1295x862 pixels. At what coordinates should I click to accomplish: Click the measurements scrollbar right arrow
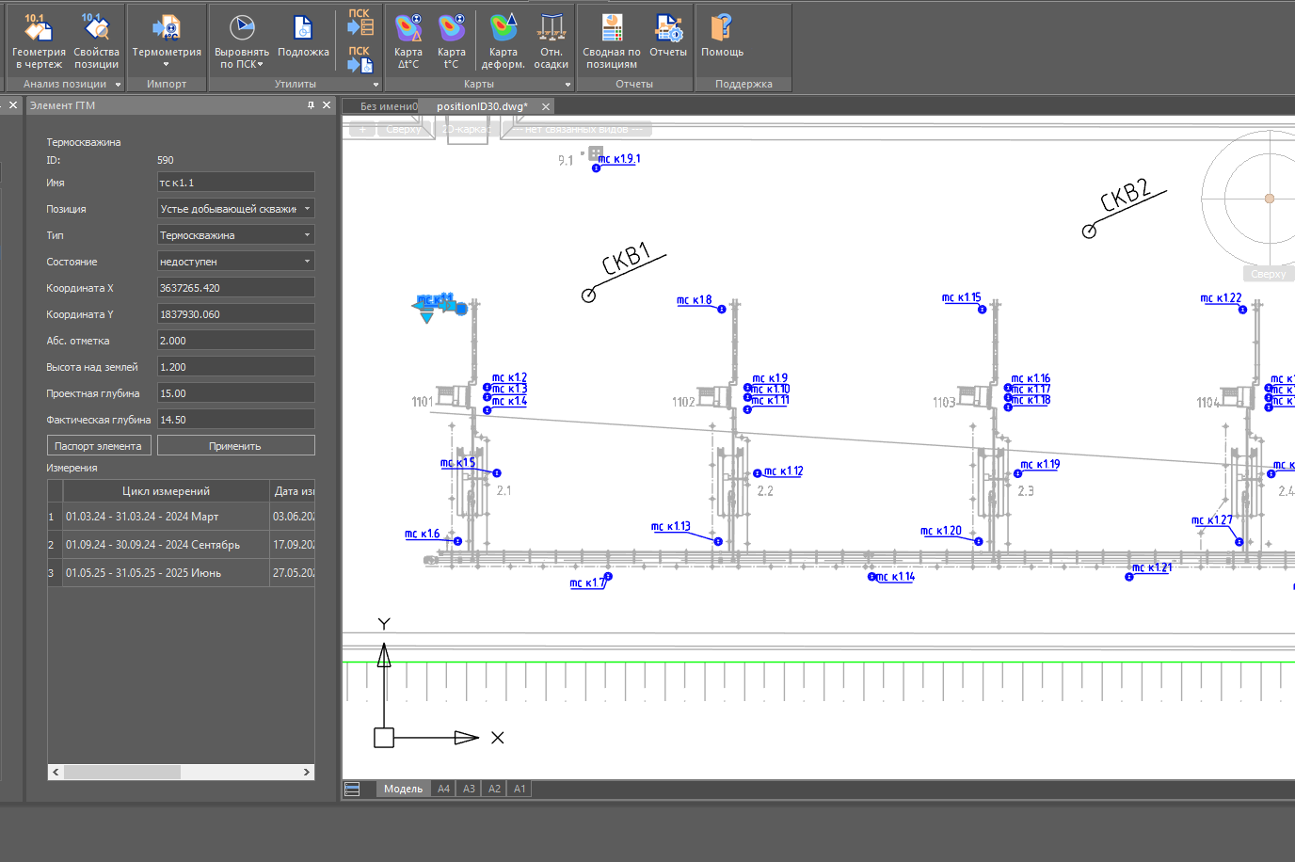pyautogui.click(x=307, y=772)
